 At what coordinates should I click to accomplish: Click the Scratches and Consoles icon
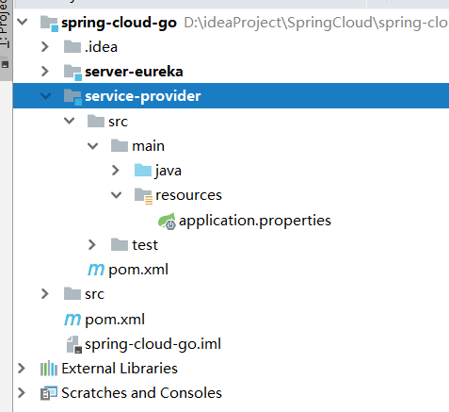pyautogui.click(x=49, y=393)
